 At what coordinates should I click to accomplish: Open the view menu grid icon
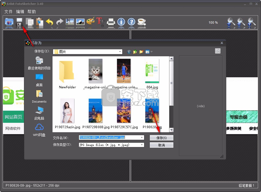tap(147, 52)
